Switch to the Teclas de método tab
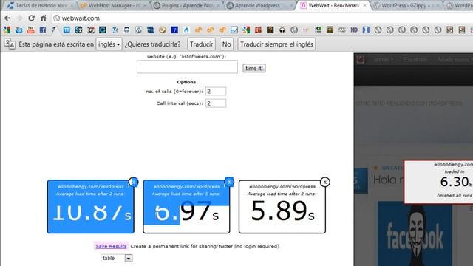Screen dimensions: 473x266 coord(40,5)
